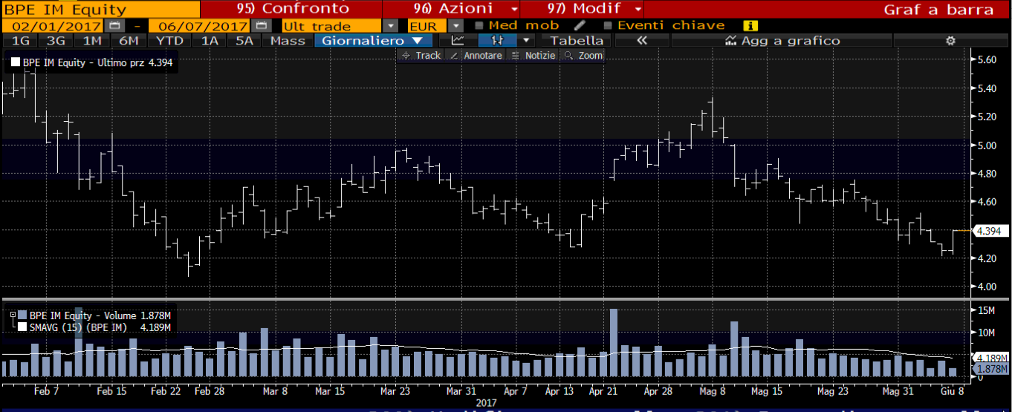
Task: Open chart settings gear icon
Action: [950, 41]
